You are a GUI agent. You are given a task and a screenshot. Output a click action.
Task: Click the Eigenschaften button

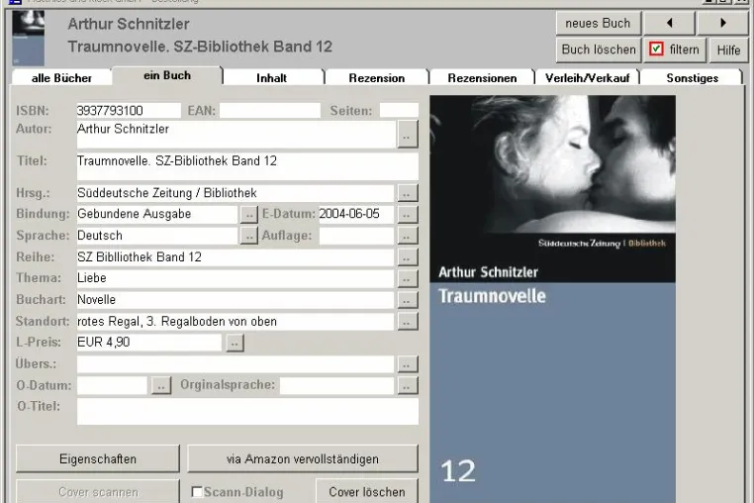pos(98,458)
